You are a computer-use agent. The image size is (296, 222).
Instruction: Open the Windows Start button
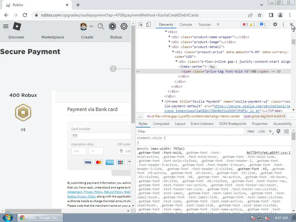[8, 217]
